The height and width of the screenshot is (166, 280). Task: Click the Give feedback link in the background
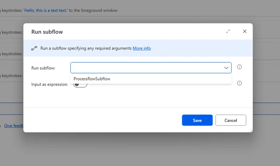[x=13, y=126]
